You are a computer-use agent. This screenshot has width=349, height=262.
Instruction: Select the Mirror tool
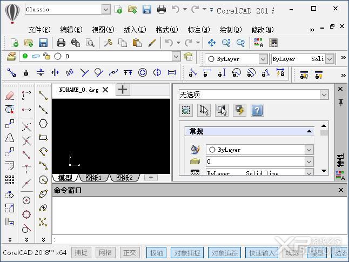[10, 138]
